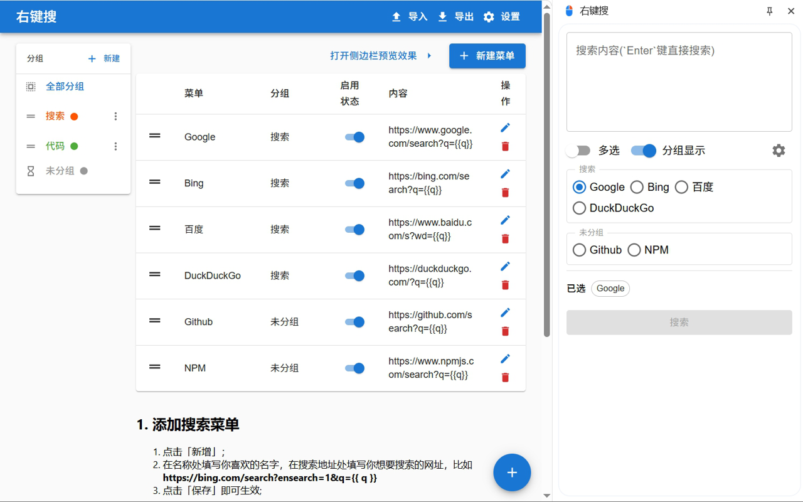This screenshot has width=803, height=502.
Task: Click the gear icon in the sidebar panel
Action: click(x=779, y=151)
